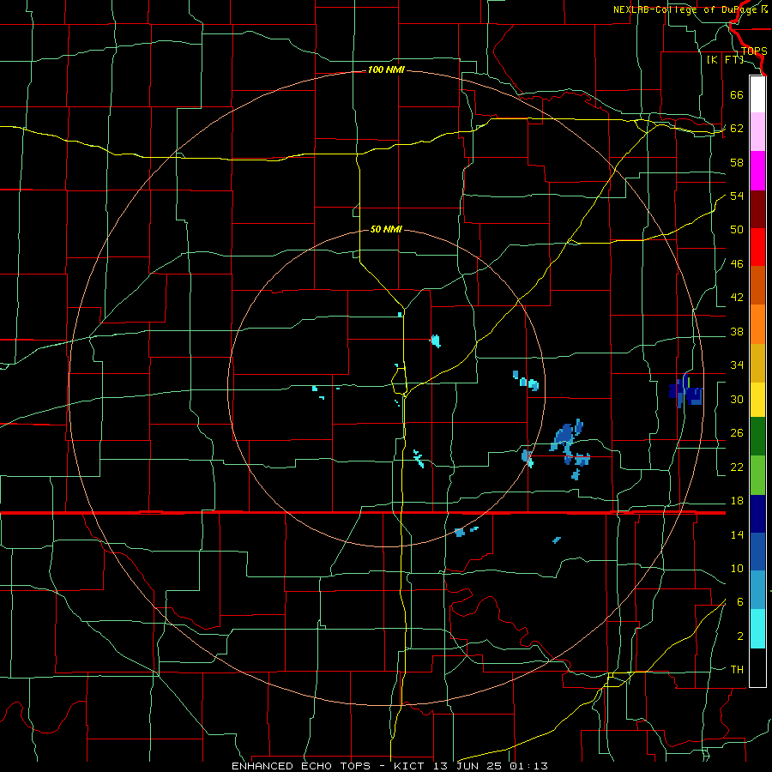Image resolution: width=772 pixels, height=772 pixels.
Task: Click the '10' legend value
Action: click(737, 569)
